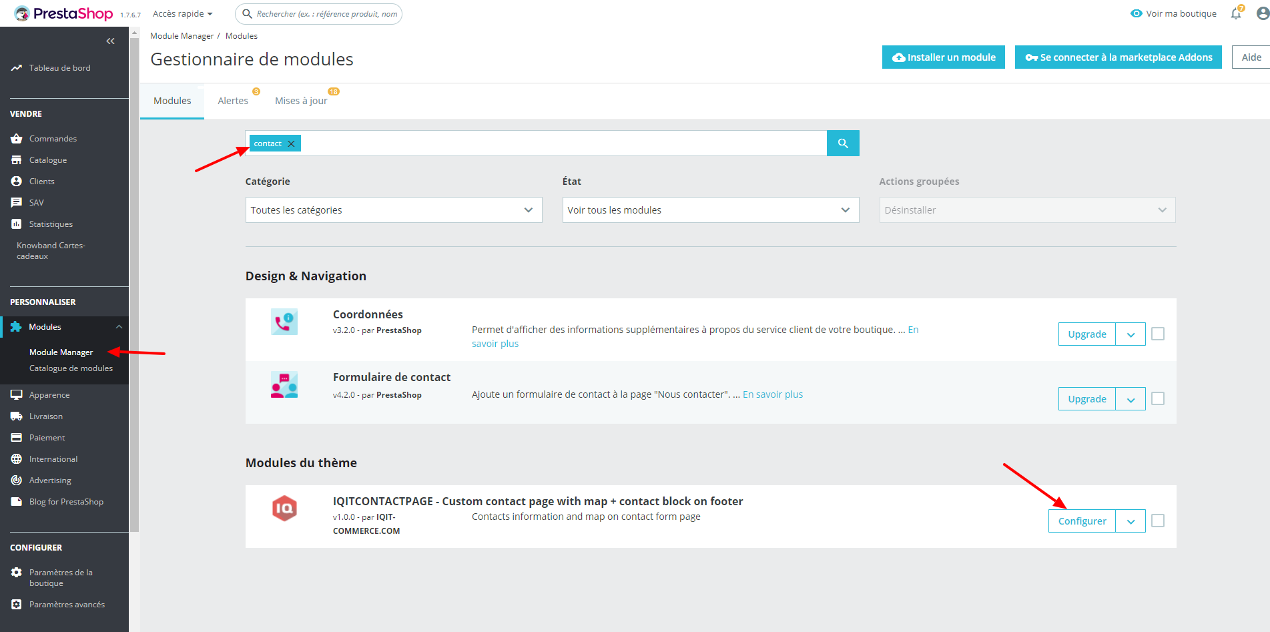Expand Formulaire de contact Upgrade arrow
Image resolution: width=1270 pixels, height=632 pixels.
[1131, 399]
